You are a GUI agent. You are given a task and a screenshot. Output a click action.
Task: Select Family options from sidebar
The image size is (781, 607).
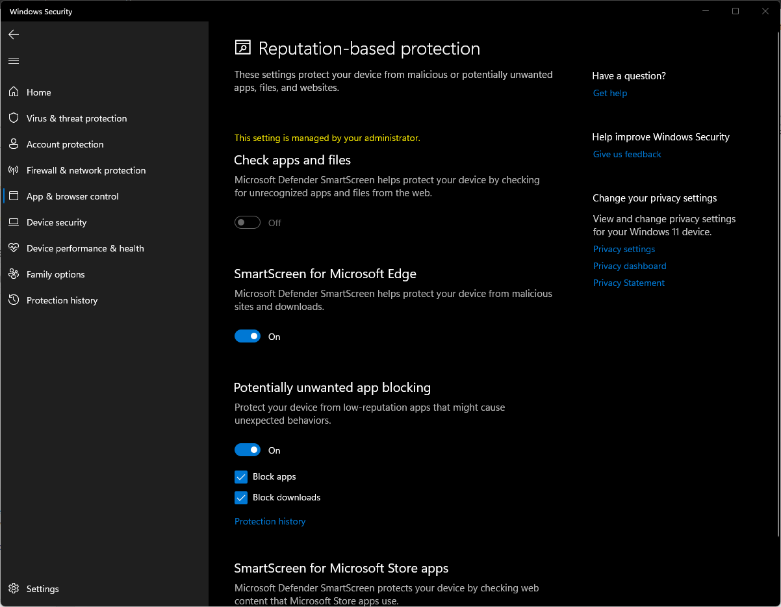[55, 274]
